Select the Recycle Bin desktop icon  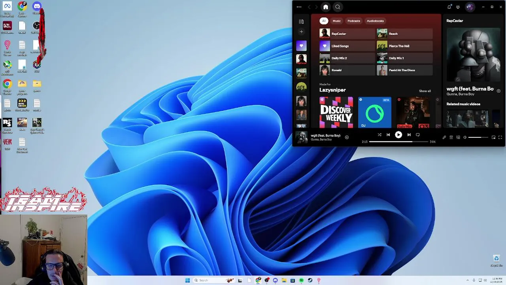496,260
